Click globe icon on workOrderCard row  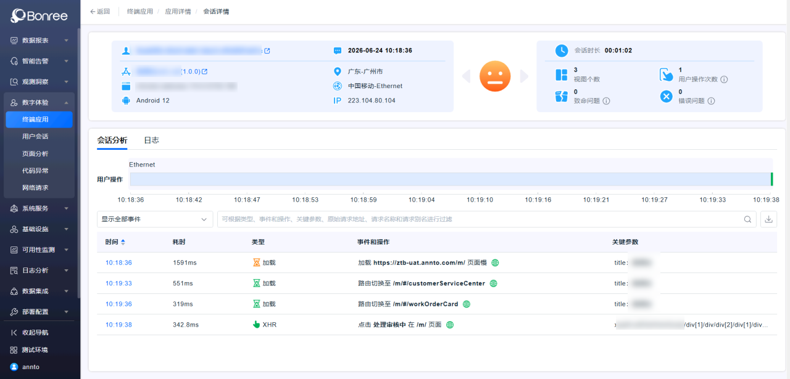[467, 304]
